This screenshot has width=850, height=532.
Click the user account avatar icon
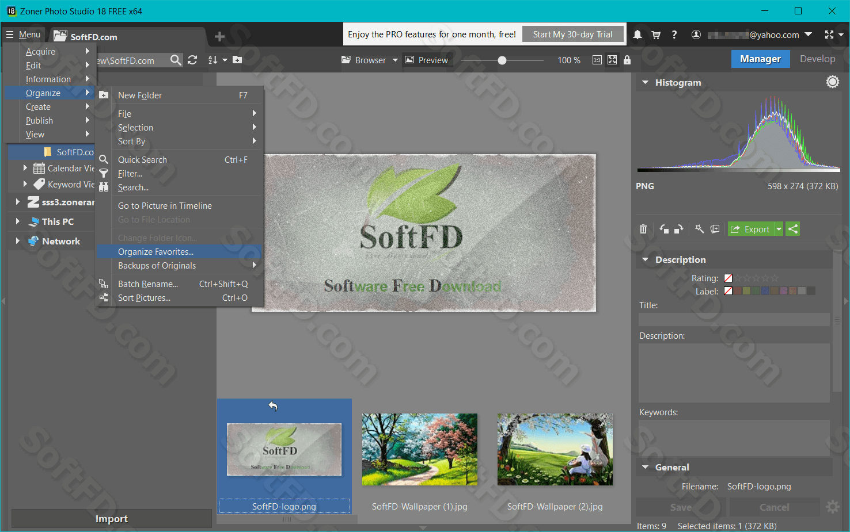pyautogui.click(x=696, y=35)
